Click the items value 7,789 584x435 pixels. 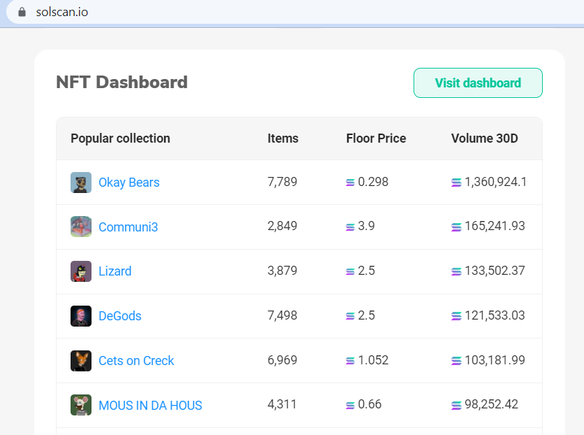pyautogui.click(x=282, y=182)
